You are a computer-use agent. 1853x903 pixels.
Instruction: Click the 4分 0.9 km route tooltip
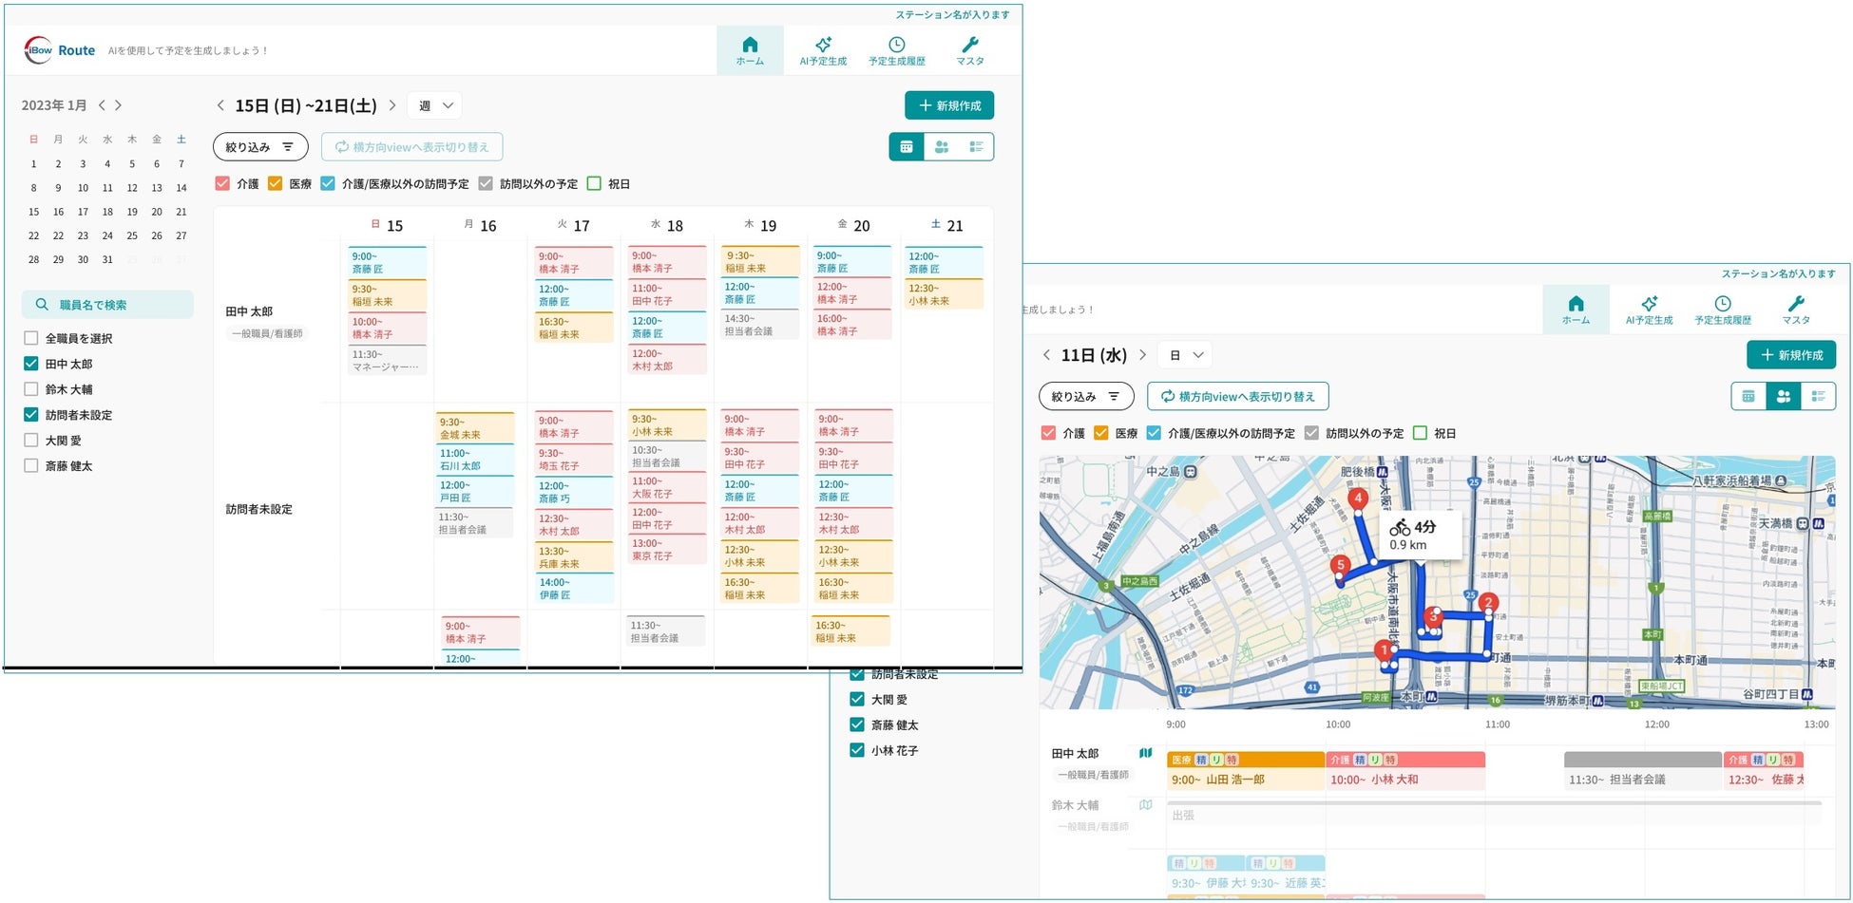(1420, 536)
